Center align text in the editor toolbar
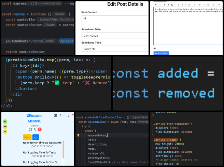This screenshot has height=167, width=224. pos(182,4)
